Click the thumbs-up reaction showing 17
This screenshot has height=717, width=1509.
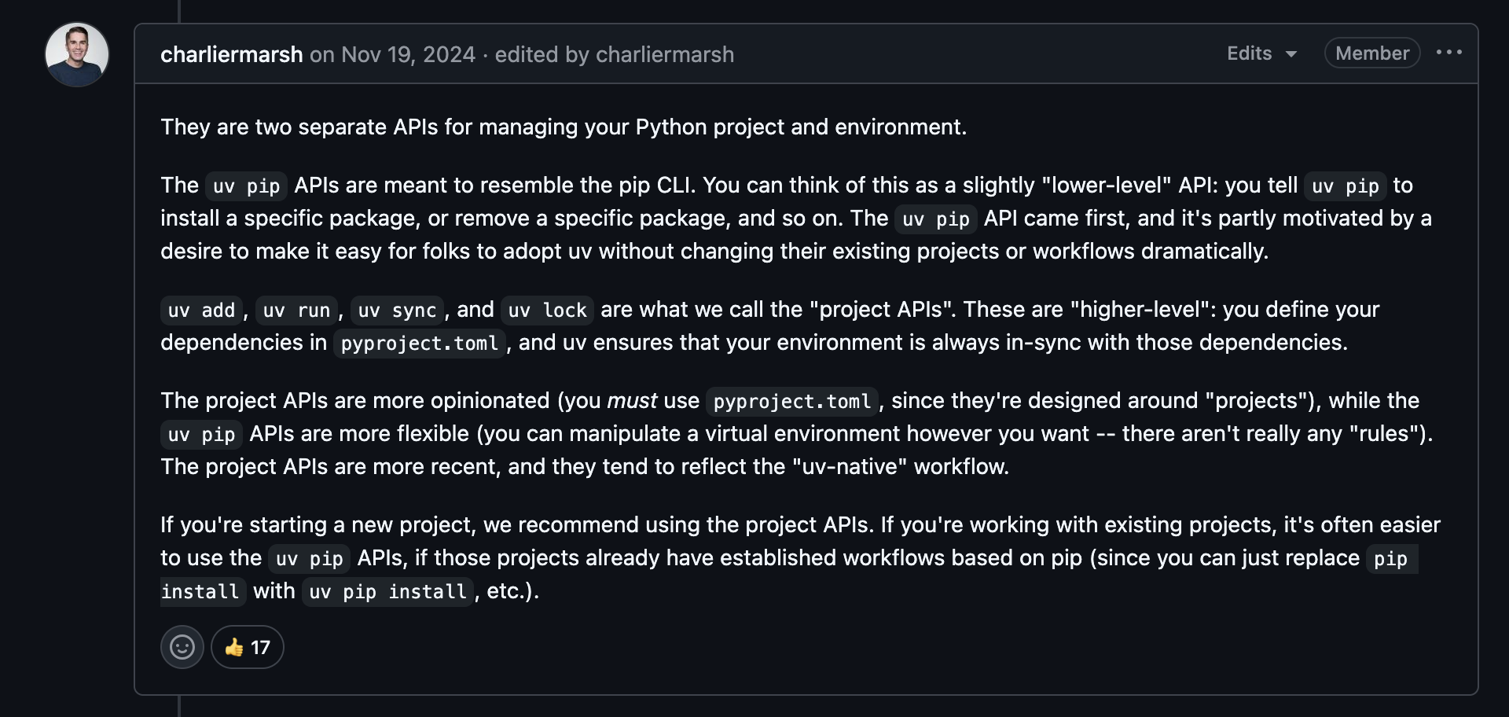247,647
